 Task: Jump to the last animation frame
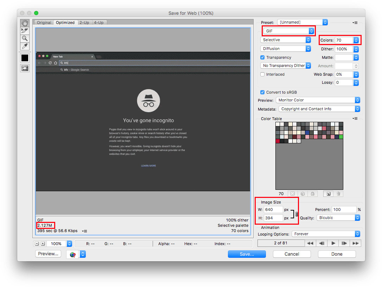(356, 243)
